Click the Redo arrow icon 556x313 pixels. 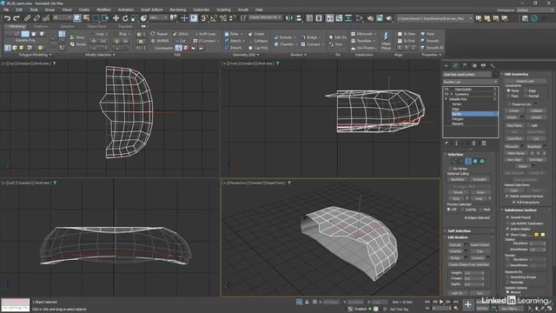[x=17, y=17]
